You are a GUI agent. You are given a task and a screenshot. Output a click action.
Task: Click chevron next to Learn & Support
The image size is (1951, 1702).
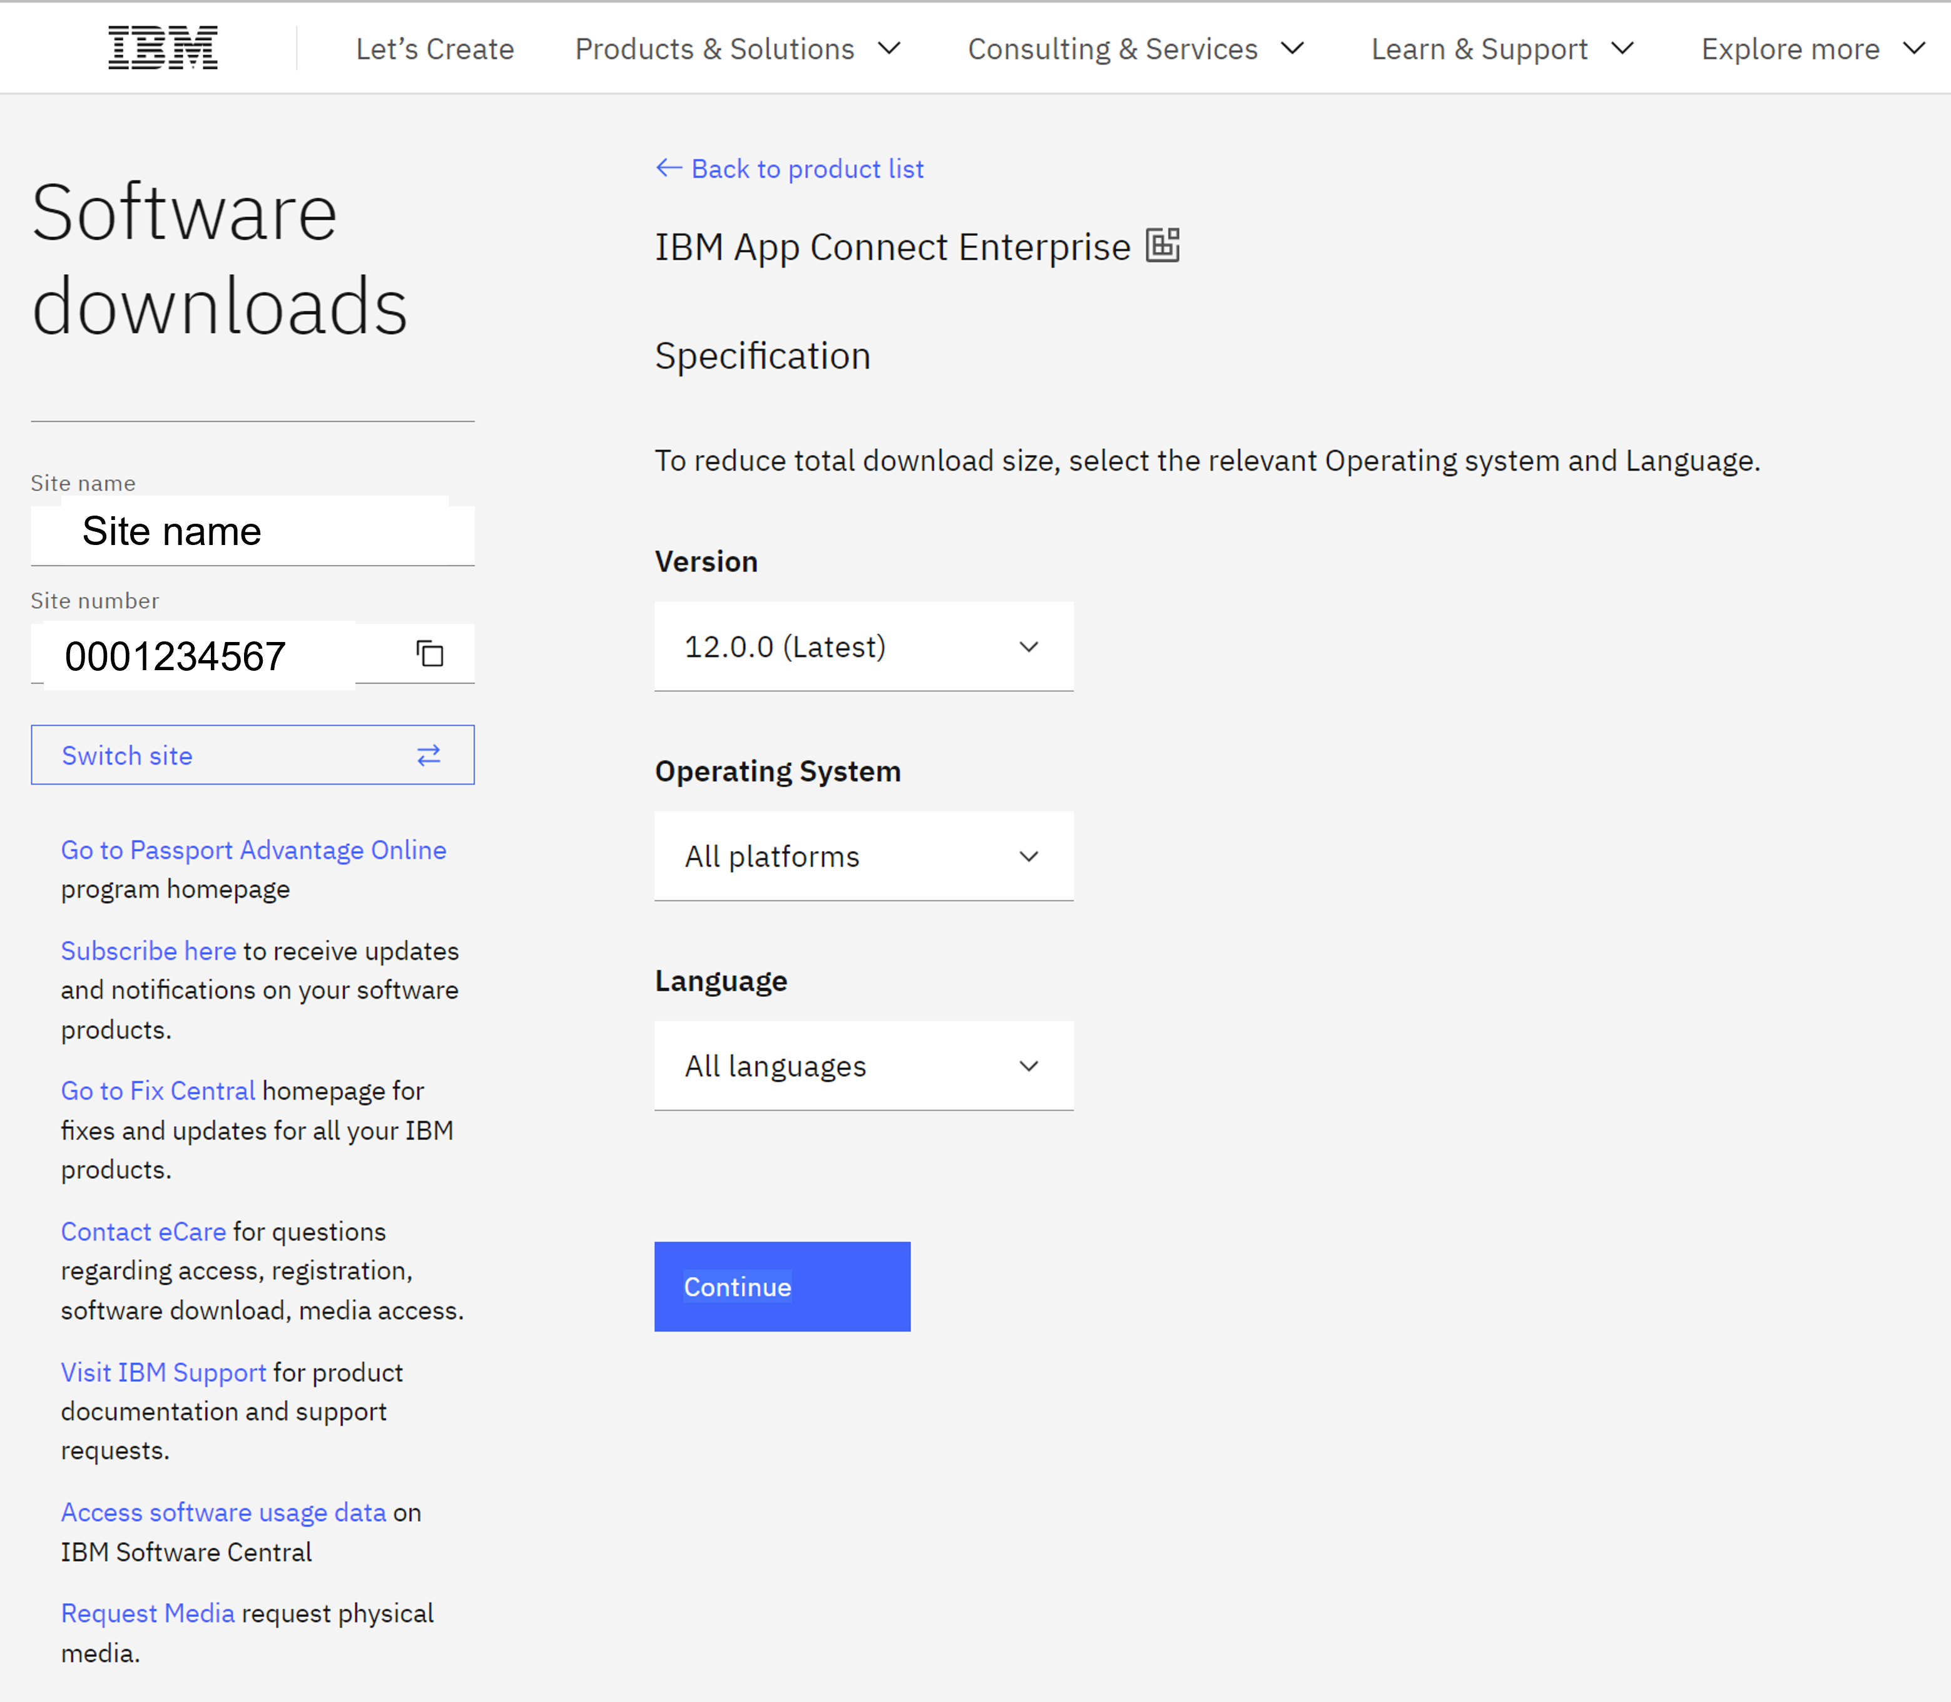[1622, 48]
